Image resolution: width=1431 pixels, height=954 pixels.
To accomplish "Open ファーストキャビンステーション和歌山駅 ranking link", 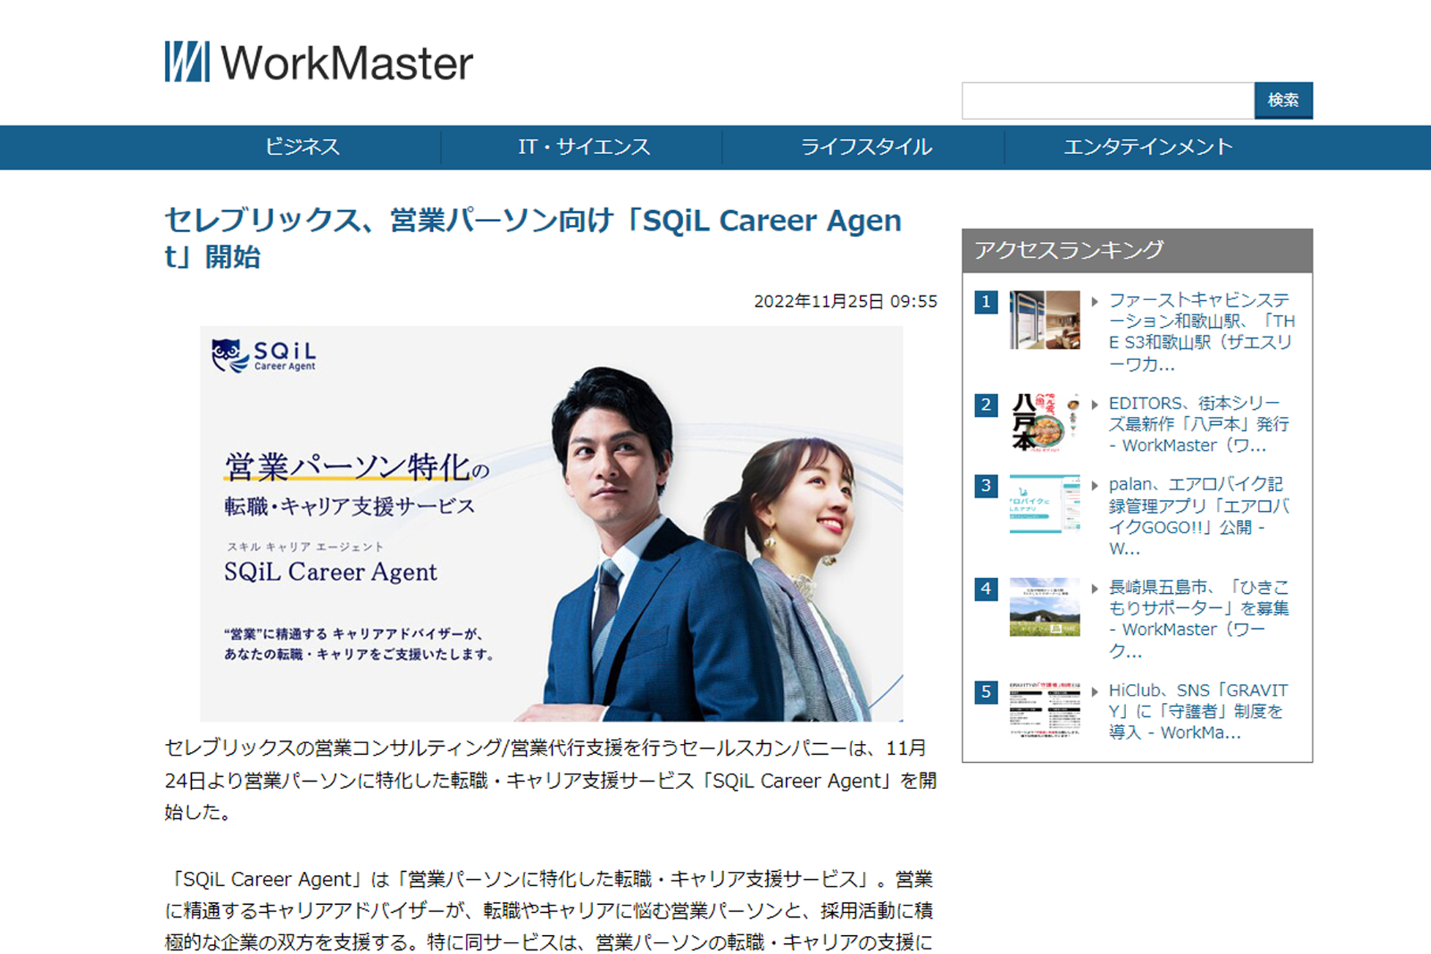I will tap(1201, 332).
